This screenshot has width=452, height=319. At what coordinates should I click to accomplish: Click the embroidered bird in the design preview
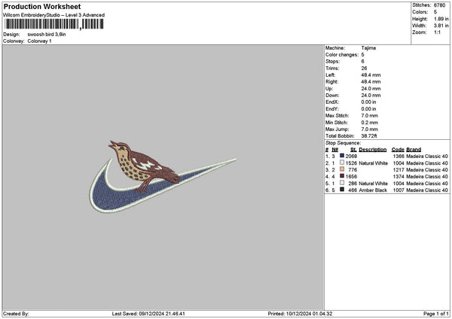(143, 156)
